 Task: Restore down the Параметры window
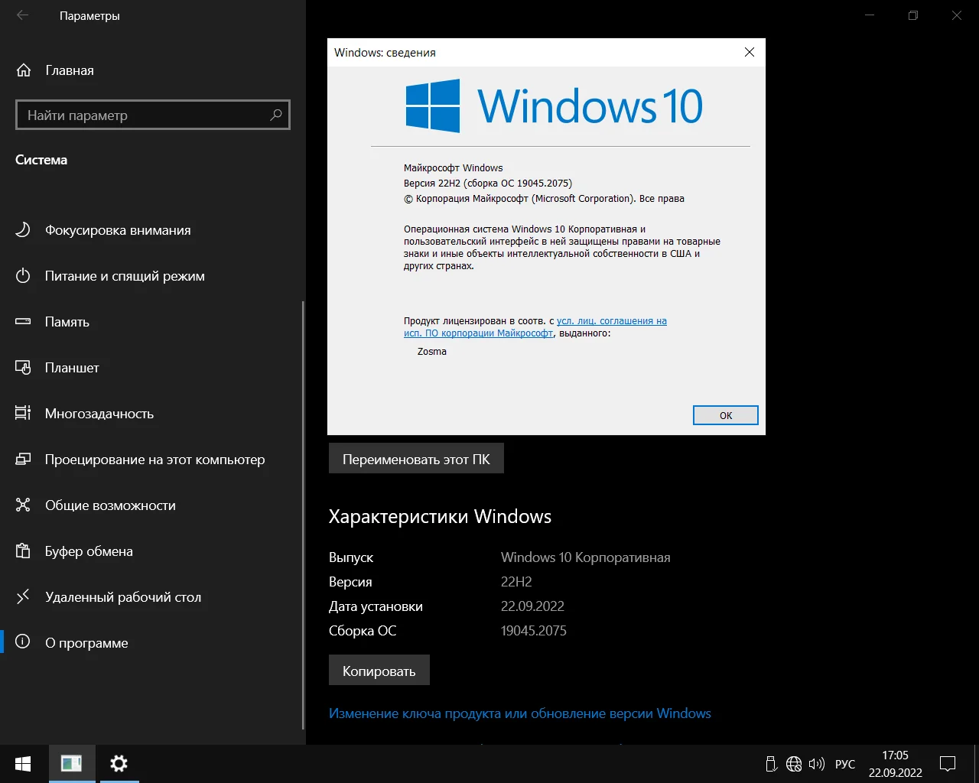coord(913,15)
